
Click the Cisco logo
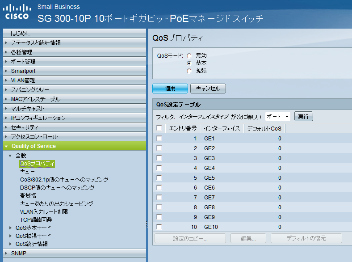(x=17, y=13)
